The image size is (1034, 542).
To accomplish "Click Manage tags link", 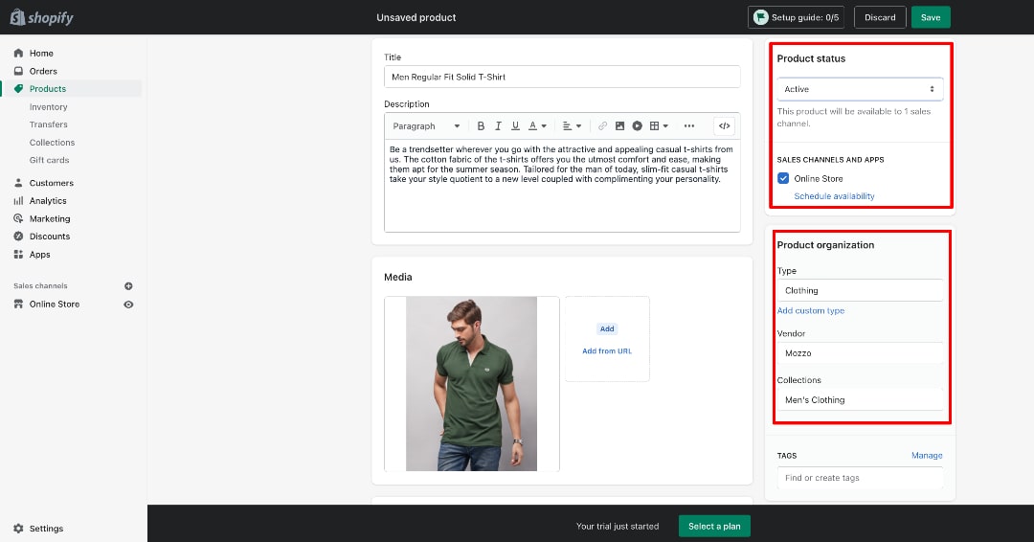I will tap(927, 456).
